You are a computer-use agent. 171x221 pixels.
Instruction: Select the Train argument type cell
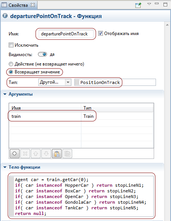(117, 116)
